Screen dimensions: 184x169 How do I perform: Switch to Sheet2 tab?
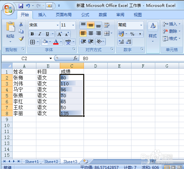click(x=51, y=162)
